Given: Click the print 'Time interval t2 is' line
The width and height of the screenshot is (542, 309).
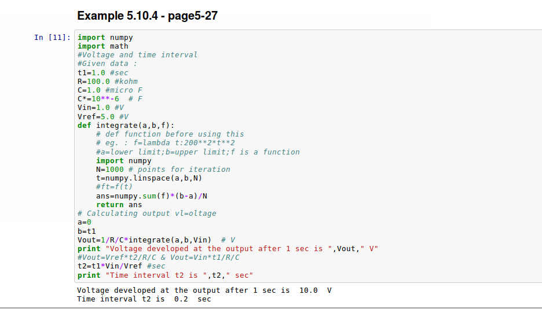Looking at the screenshot, I should pyautogui.click(x=165, y=275).
